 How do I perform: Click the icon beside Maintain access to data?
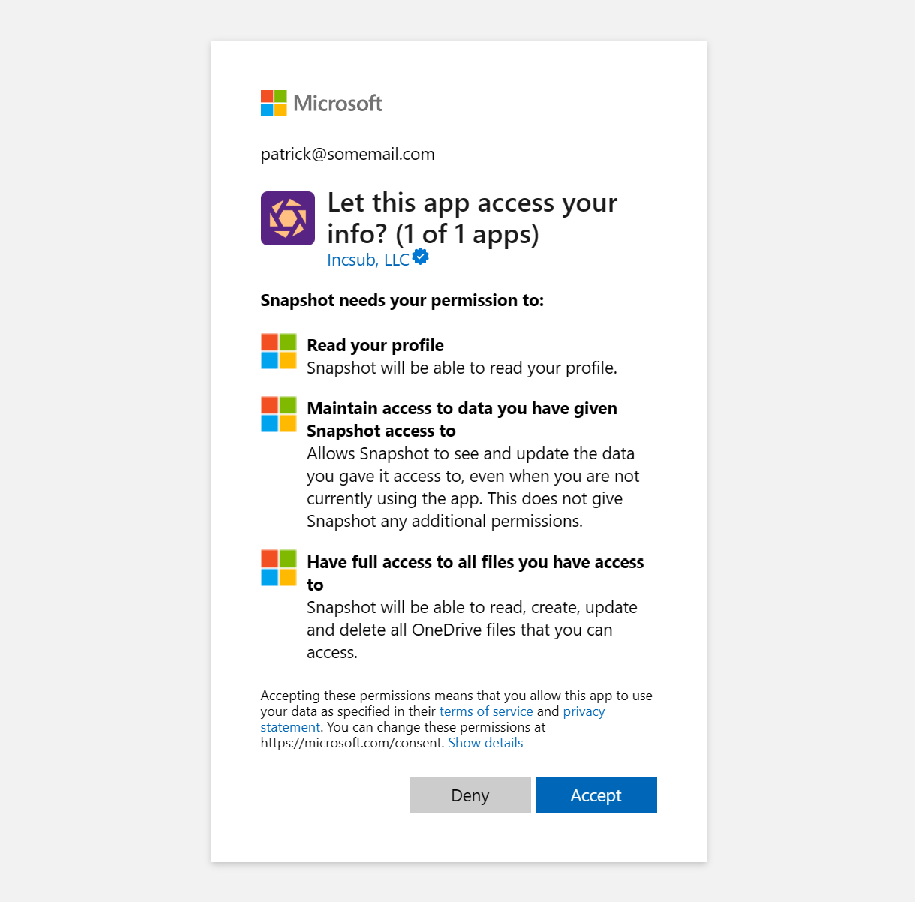pos(279,414)
